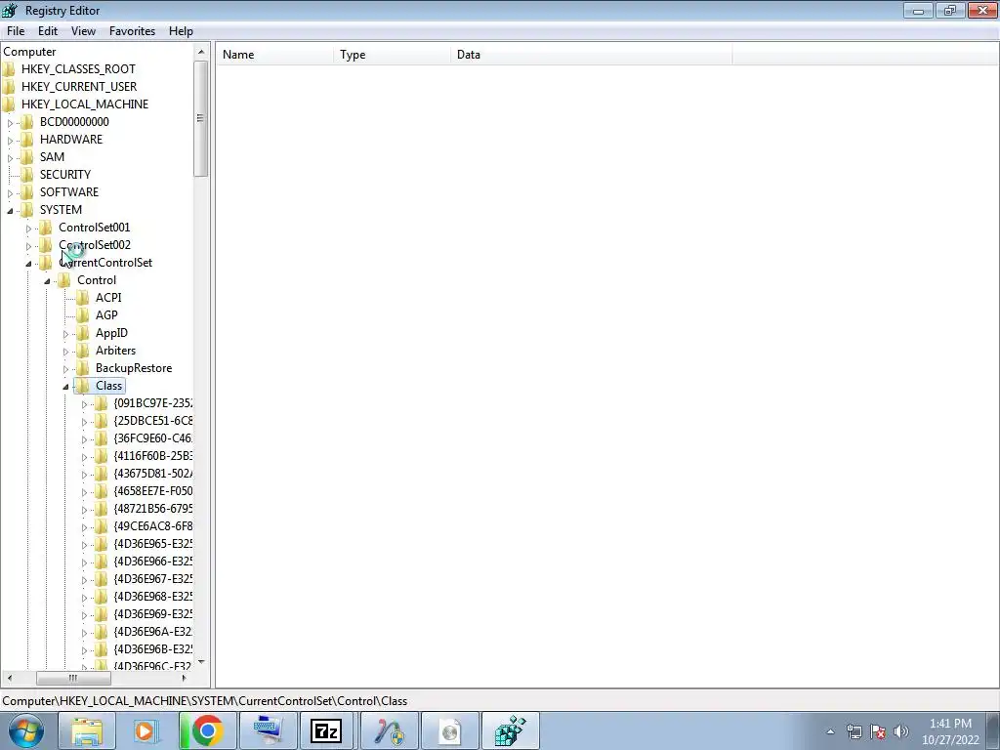Image resolution: width=1000 pixels, height=750 pixels.
Task: Select the {43675D81-502A key
Action: (x=153, y=474)
